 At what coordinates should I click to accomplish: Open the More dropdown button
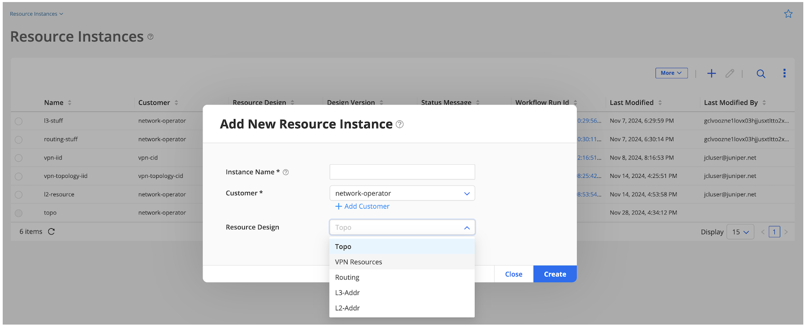coord(671,73)
